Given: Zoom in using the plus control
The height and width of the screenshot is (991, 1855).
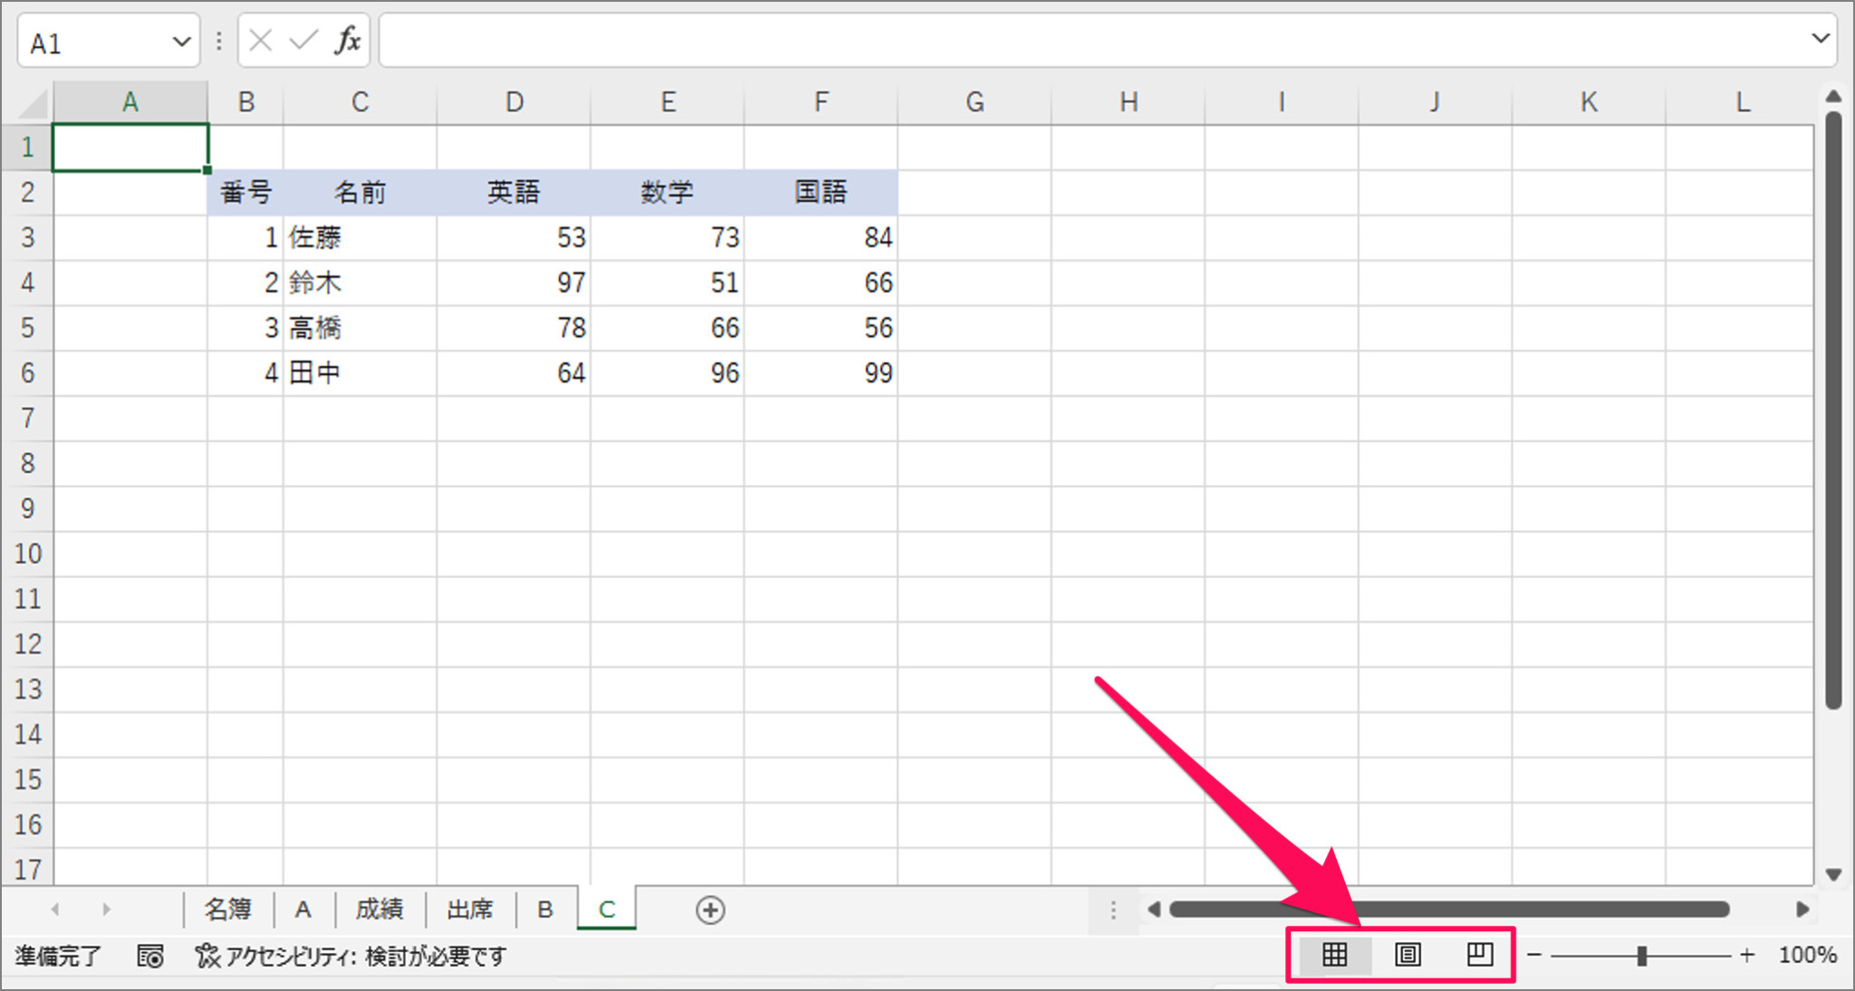Looking at the screenshot, I should pos(1747,954).
